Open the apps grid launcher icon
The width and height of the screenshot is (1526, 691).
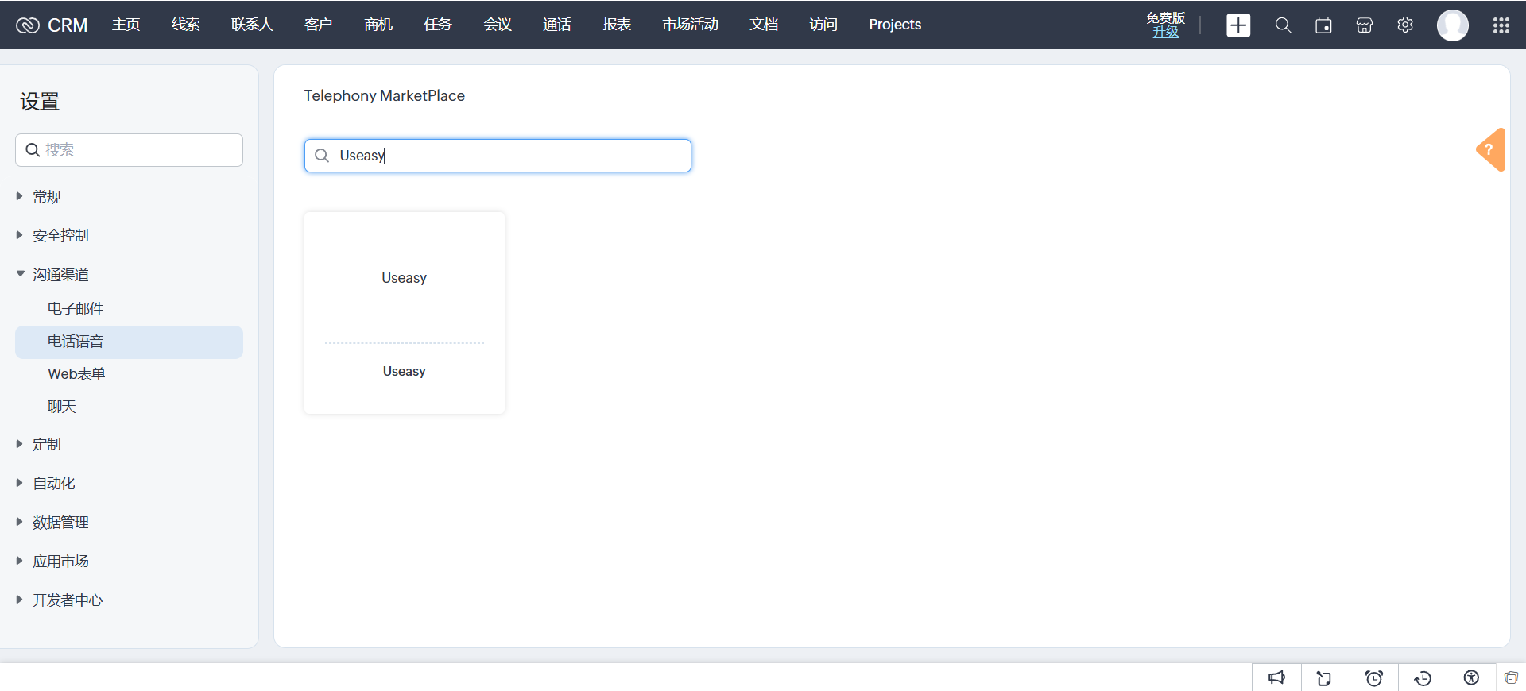1501,25
